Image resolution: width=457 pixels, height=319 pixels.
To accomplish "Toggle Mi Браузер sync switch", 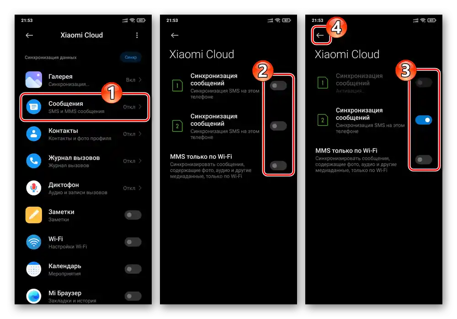I will (133, 296).
